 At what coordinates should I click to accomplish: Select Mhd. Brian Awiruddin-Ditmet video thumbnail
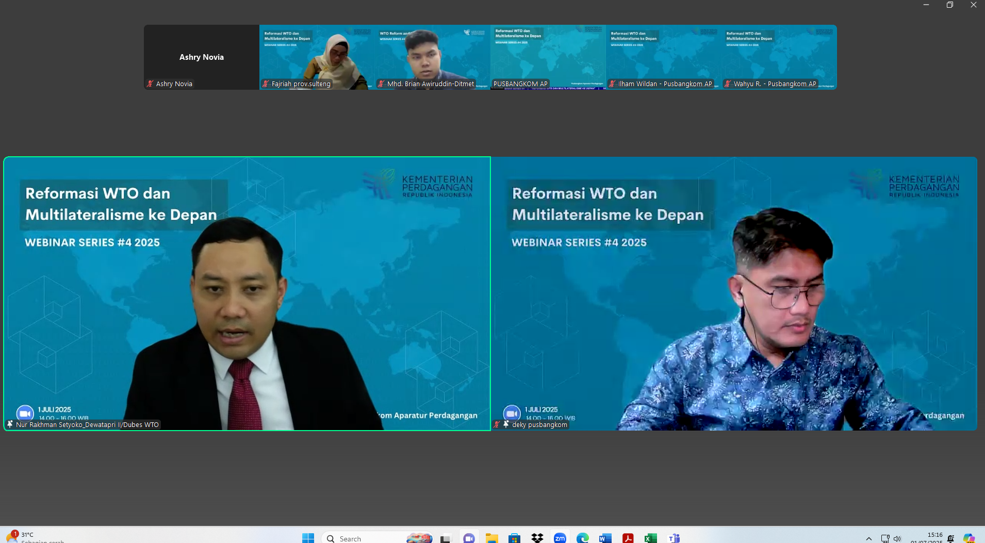[433, 57]
